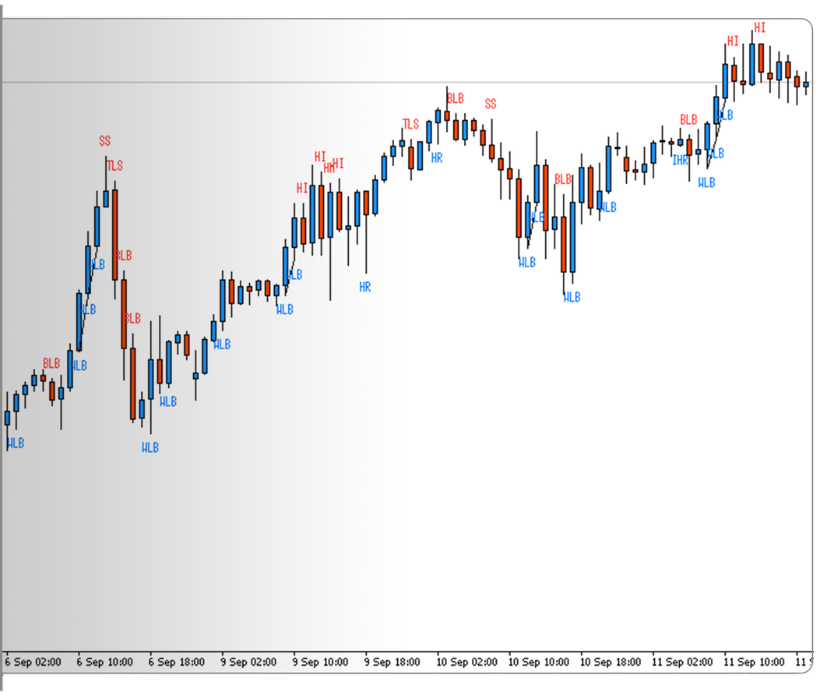
Task: Click the blue "IHR" signal label
Action: pos(681,160)
